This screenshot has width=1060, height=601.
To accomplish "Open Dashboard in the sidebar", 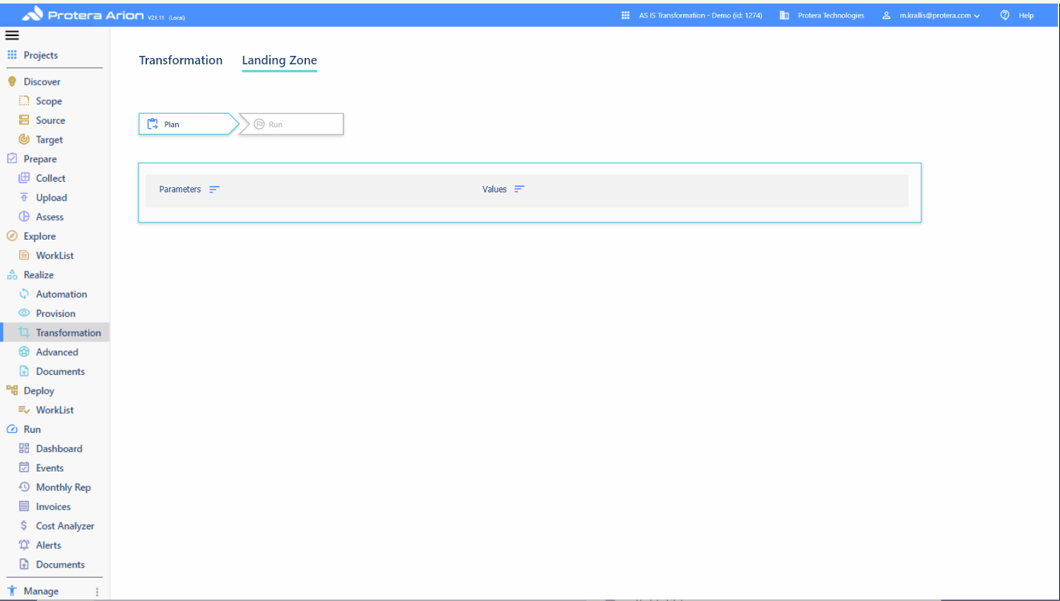I will pos(59,449).
